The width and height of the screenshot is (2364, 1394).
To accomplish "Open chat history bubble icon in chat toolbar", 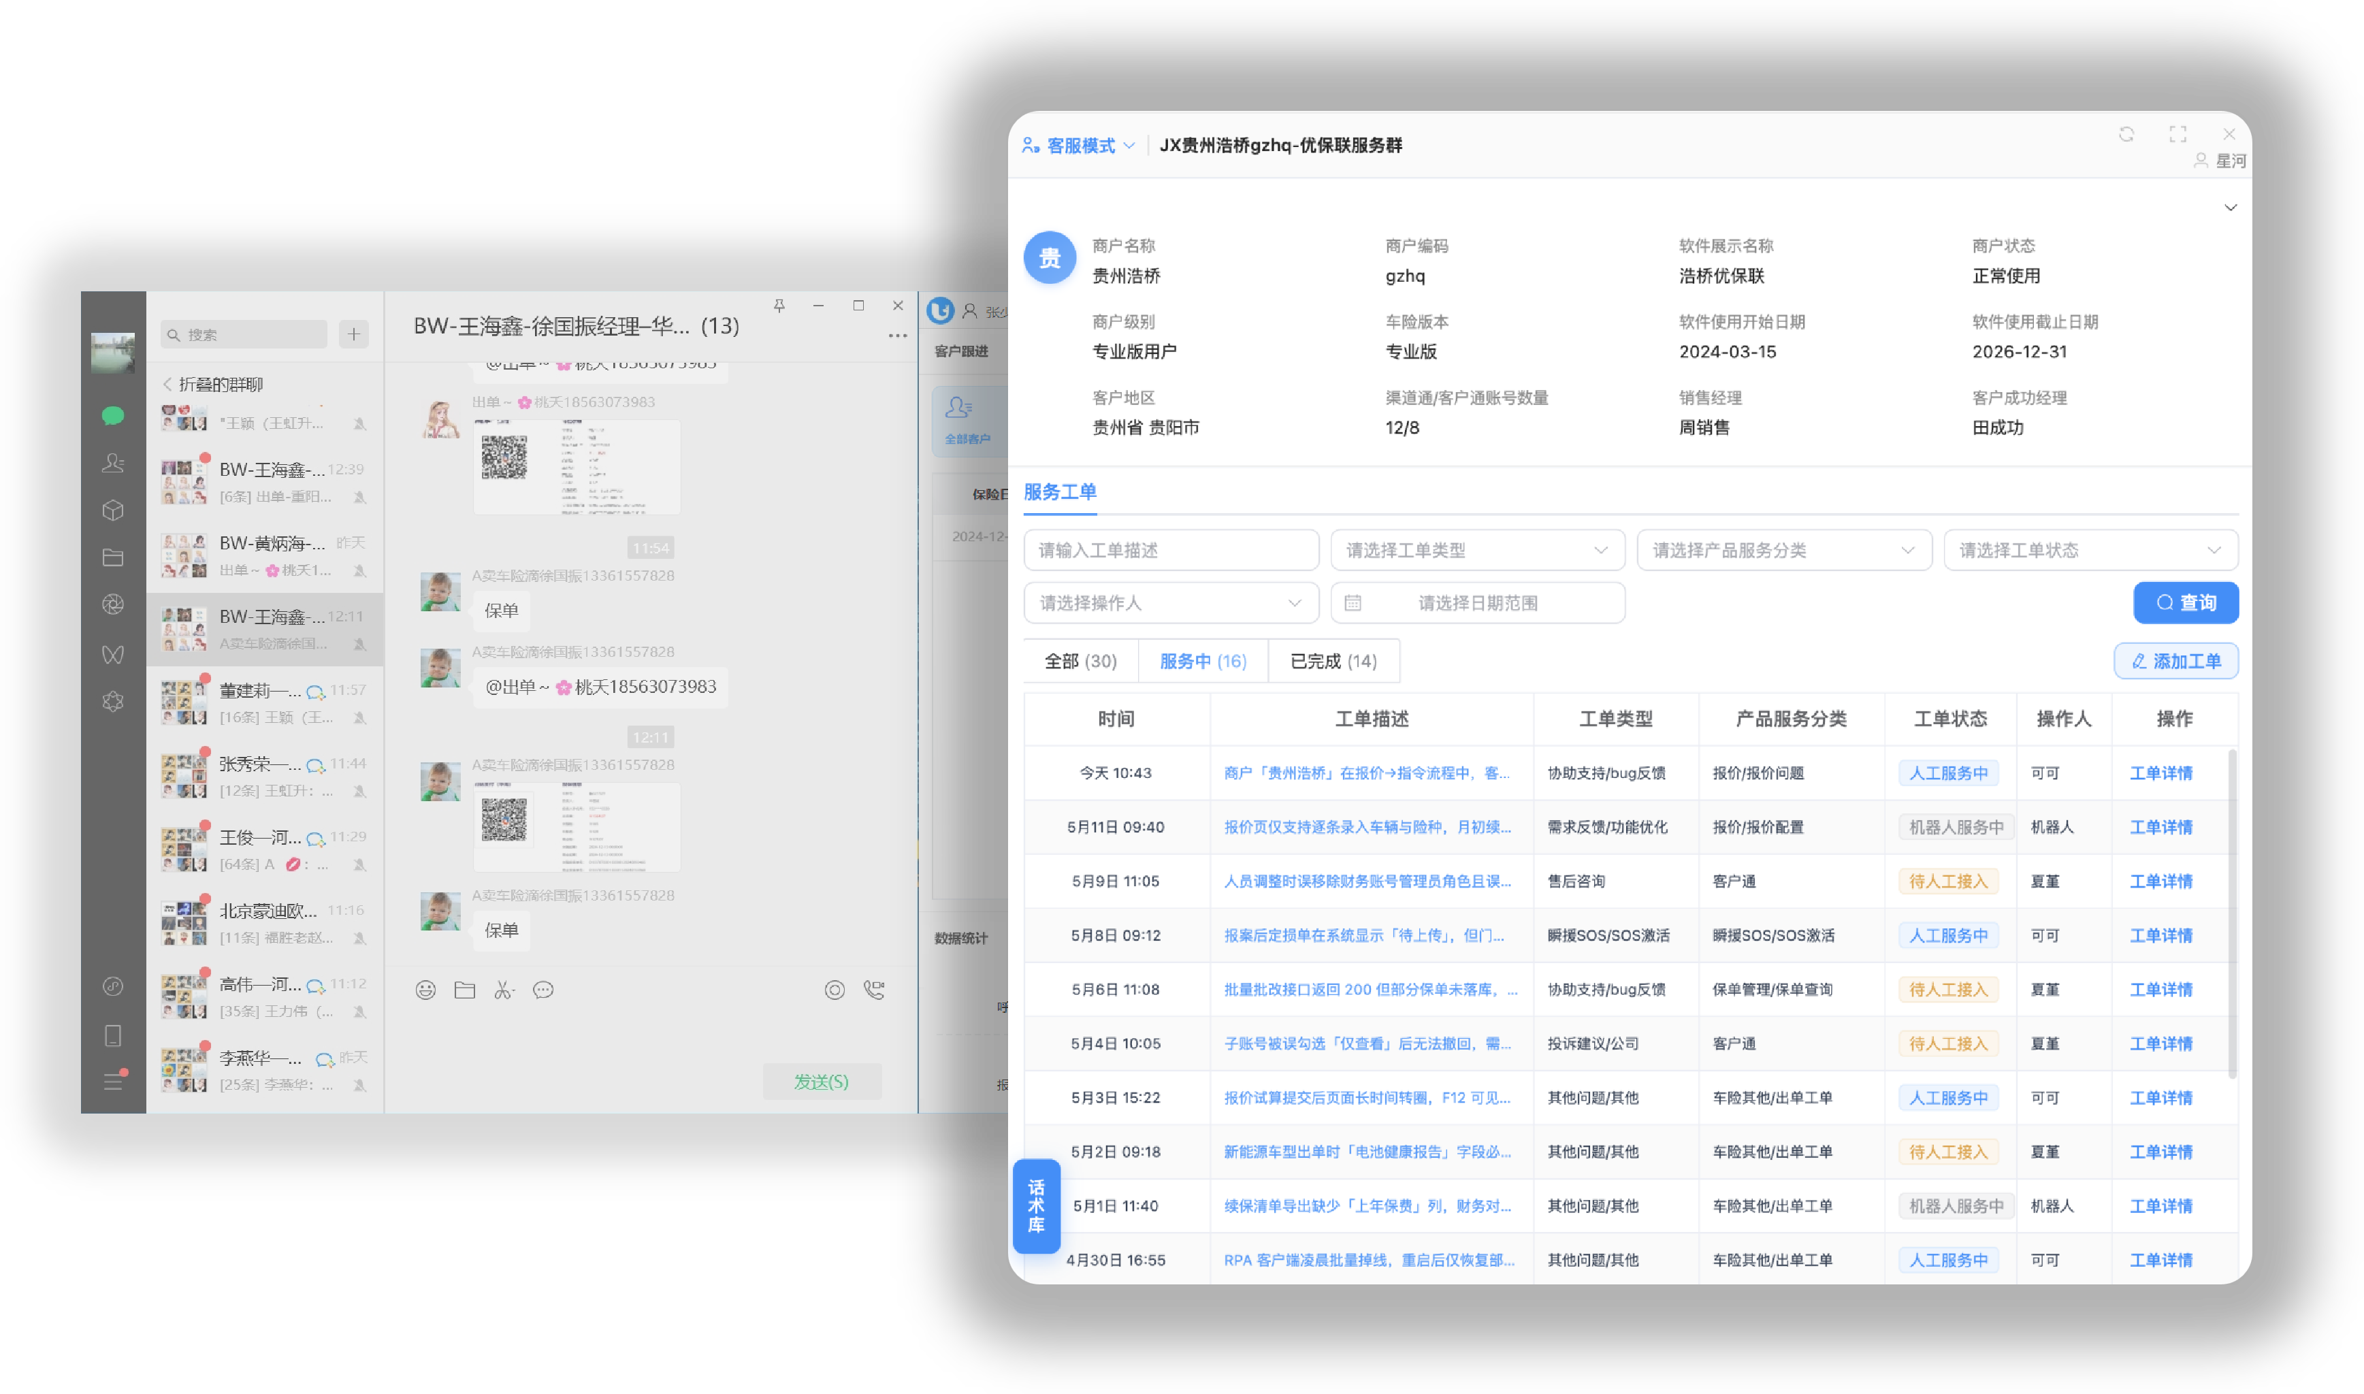I will [x=543, y=990].
